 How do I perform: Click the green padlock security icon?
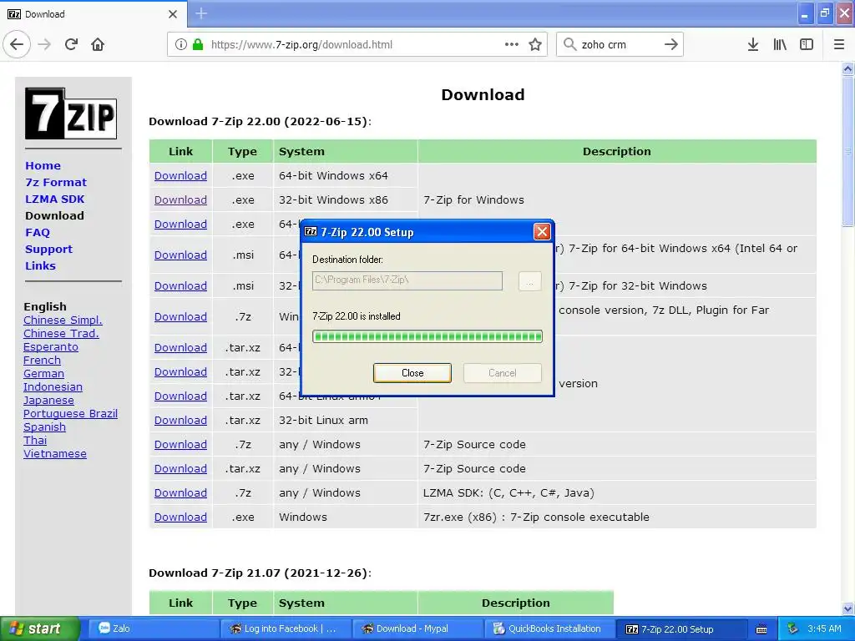coord(198,44)
